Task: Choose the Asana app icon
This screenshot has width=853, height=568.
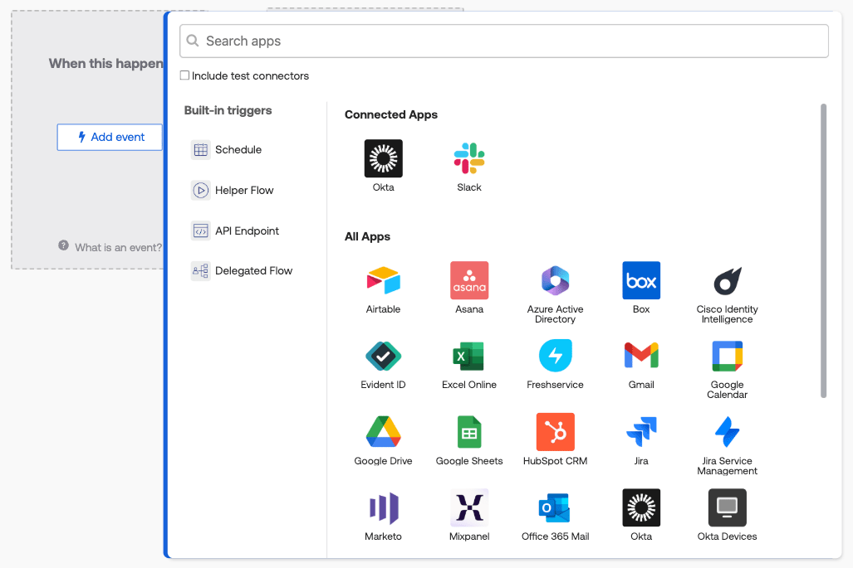Action: click(x=469, y=280)
